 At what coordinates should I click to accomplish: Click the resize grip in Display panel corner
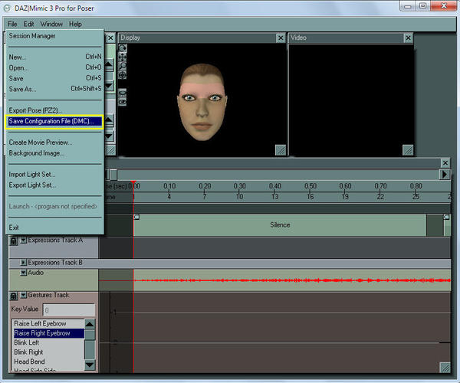[x=281, y=150]
